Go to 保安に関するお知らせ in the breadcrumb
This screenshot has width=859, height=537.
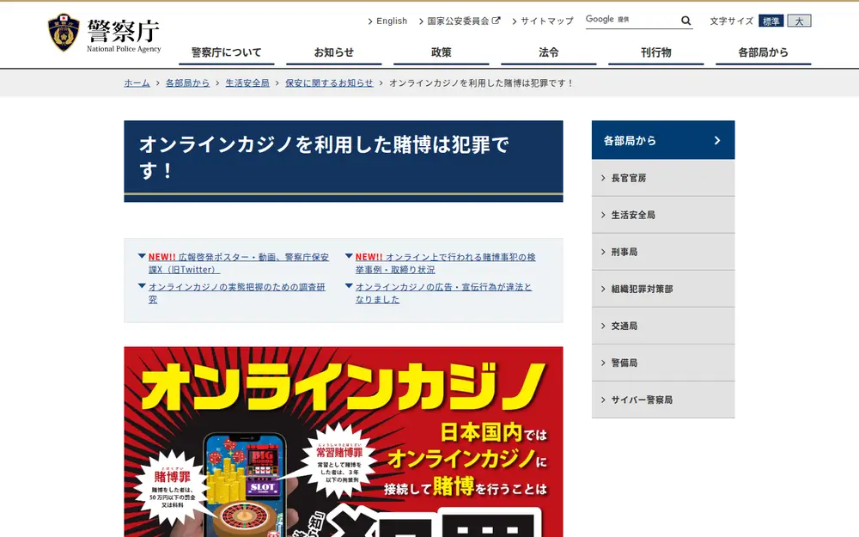click(x=329, y=82)
